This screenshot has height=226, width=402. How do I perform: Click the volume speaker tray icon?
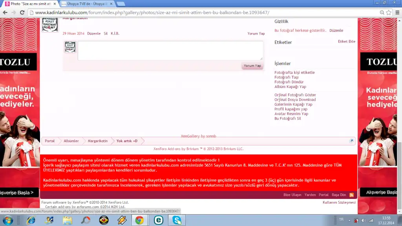364,220
